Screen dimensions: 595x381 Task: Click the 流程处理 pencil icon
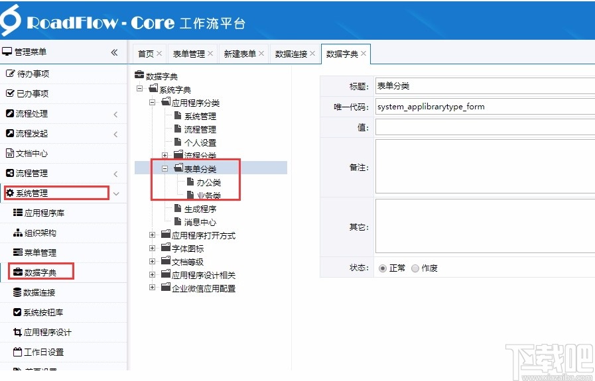(10, 113)
